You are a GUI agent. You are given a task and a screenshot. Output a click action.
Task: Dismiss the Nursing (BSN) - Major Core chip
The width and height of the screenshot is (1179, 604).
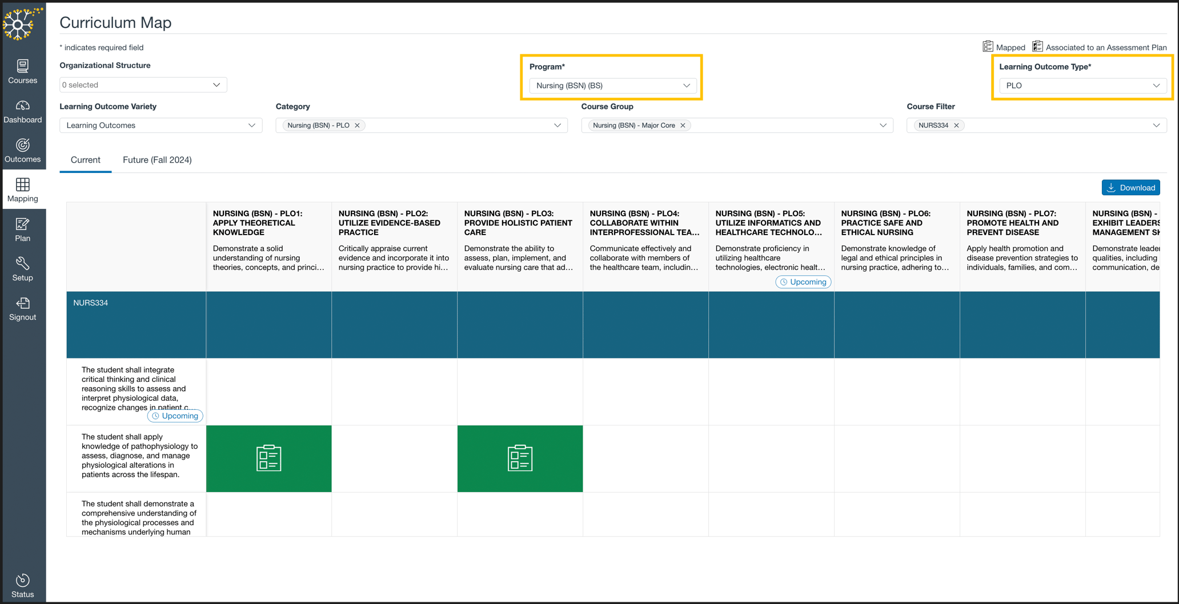[x=683, y=125]
